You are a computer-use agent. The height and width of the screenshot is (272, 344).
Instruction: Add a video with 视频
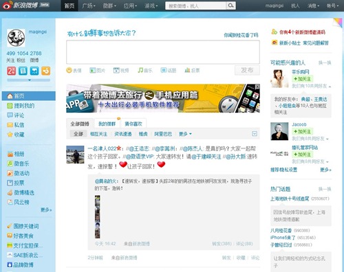click(121, 70)
